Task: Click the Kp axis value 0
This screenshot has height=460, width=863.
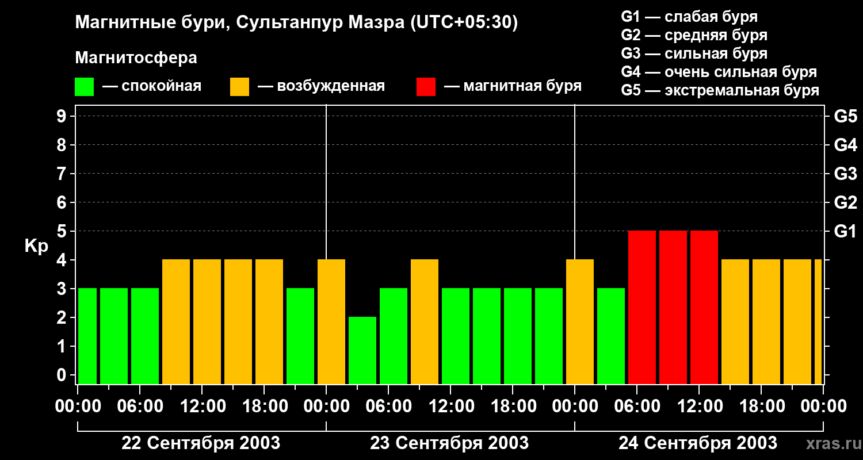Action: coord(63,375)
